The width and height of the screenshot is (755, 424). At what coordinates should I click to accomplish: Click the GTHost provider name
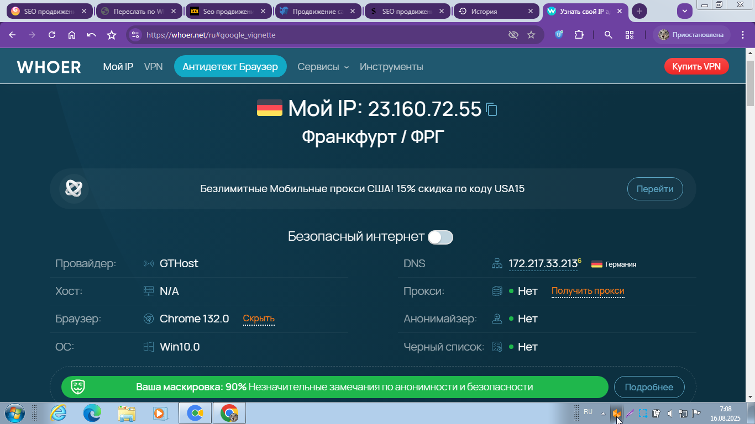(x=179, y=263)
